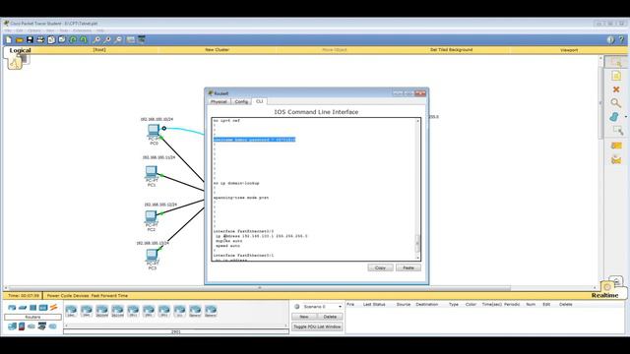Viewport: 630px width, 354px height.
Task: Choose the Delete tool red X
Action: (616, 89)
